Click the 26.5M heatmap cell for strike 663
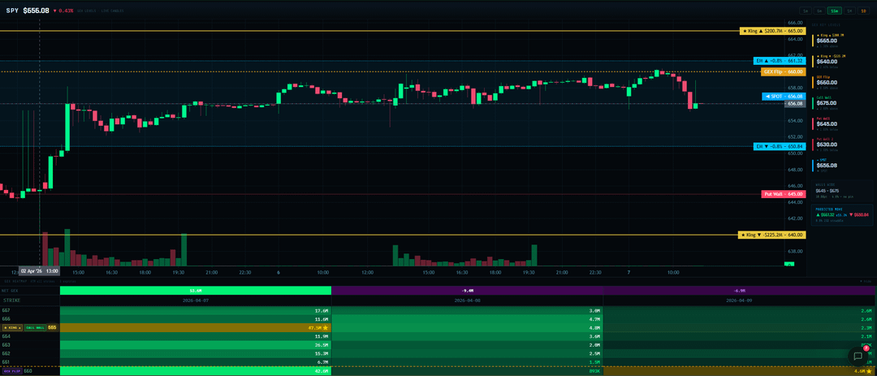This screenshot has height=376, width=877. [196, 344]
